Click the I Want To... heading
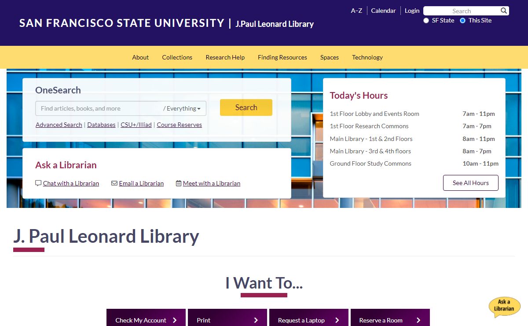 (x=264, y=283)
